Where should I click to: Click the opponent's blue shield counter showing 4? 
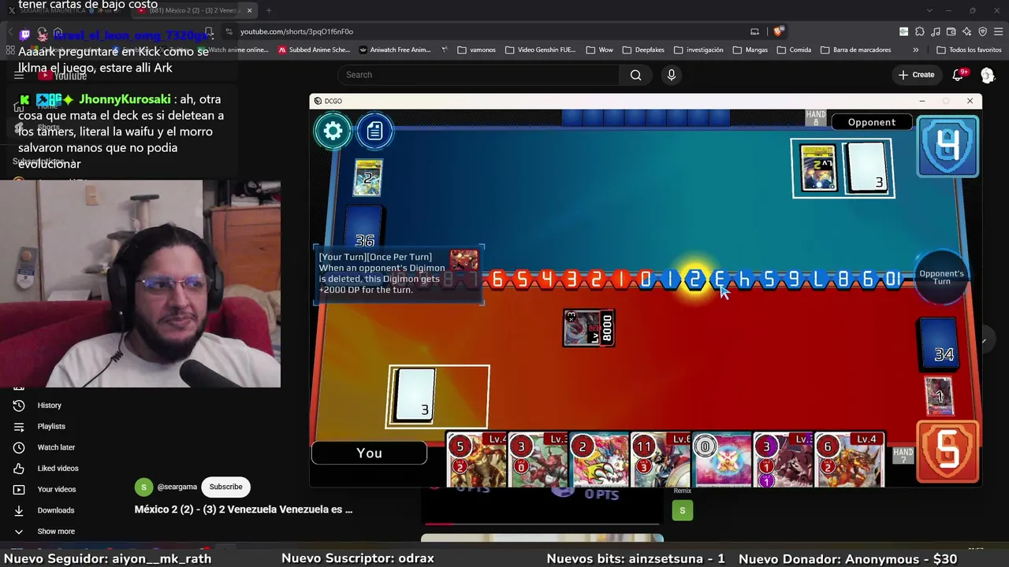point(948,146)
